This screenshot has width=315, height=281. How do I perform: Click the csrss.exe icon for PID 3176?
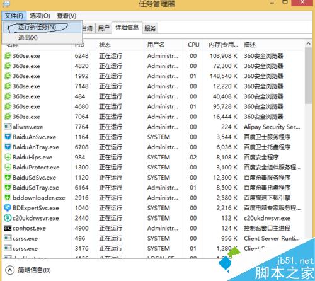coord(8,248)
